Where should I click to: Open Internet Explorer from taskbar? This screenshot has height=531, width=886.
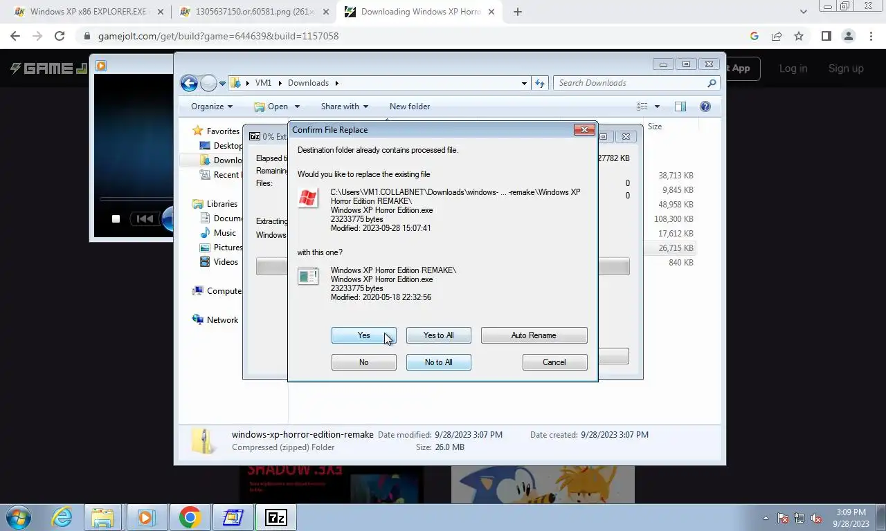coord(62,517)
